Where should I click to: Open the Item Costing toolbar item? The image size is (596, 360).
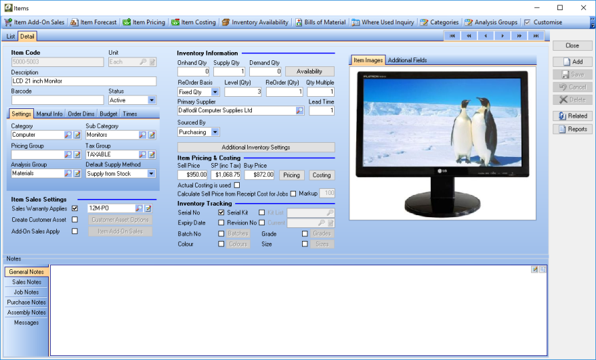[x=194, y=22]
